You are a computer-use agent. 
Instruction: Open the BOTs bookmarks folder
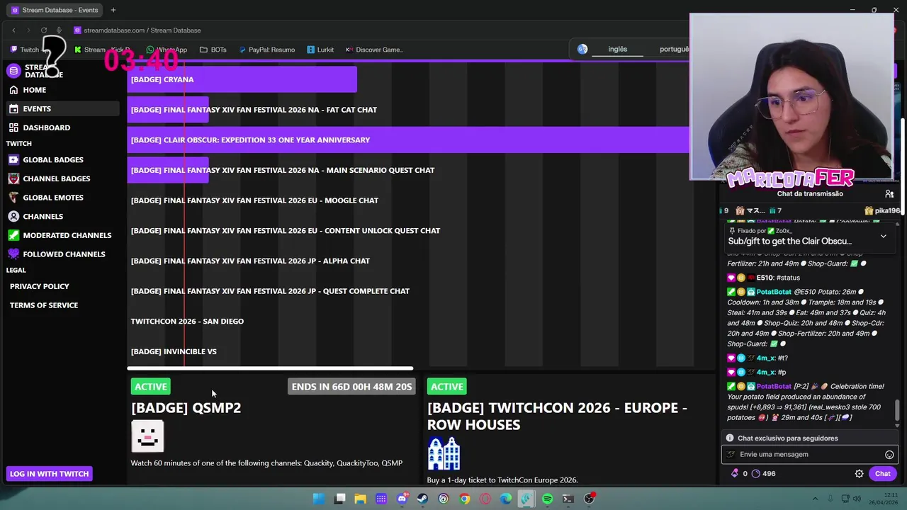click(x=213, y=50)
